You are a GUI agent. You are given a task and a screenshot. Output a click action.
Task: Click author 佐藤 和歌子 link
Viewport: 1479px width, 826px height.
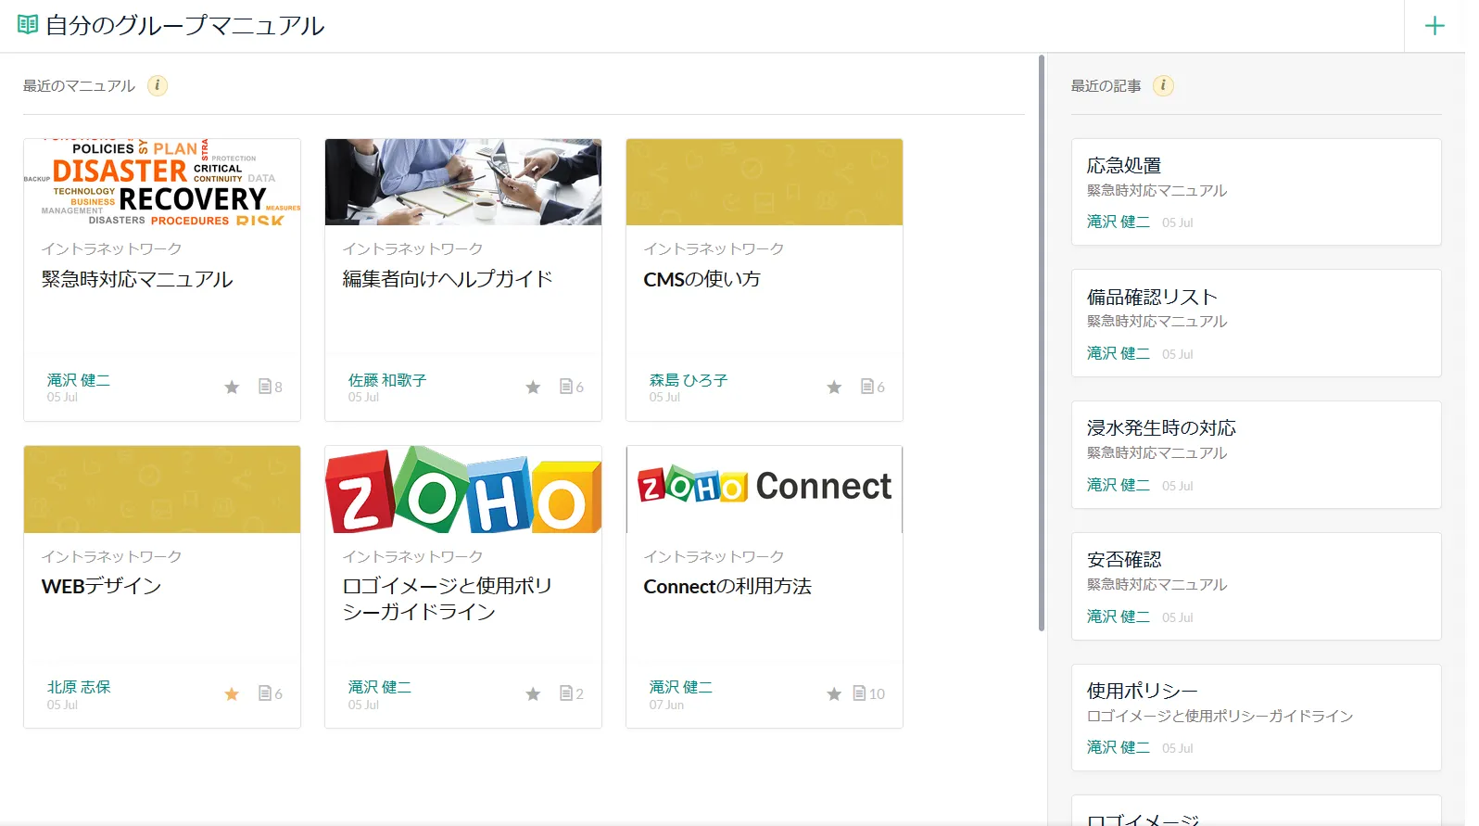click(387, 380)
